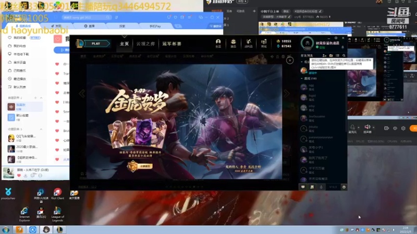Viewport: 417px width, 234px height.
Task: Search friends with the magnifier icon
Action: pos(344,56)
